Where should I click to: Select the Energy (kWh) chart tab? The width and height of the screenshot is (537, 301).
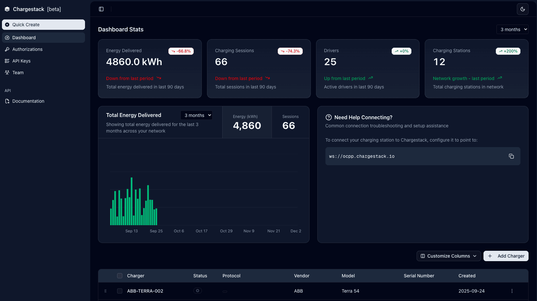[247, 122]
